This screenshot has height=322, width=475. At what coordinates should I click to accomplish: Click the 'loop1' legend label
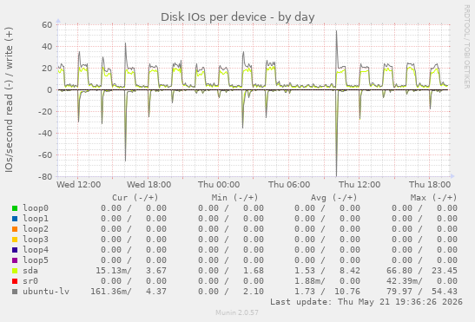36,219
